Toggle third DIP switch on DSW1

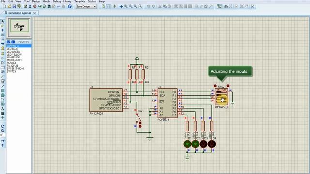pos(221,98)
